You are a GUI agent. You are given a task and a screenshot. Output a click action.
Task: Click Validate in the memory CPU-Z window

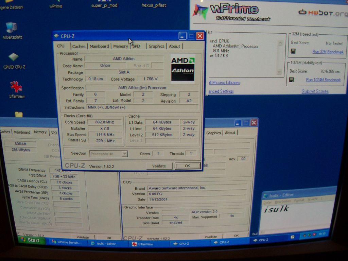(83, 237)
